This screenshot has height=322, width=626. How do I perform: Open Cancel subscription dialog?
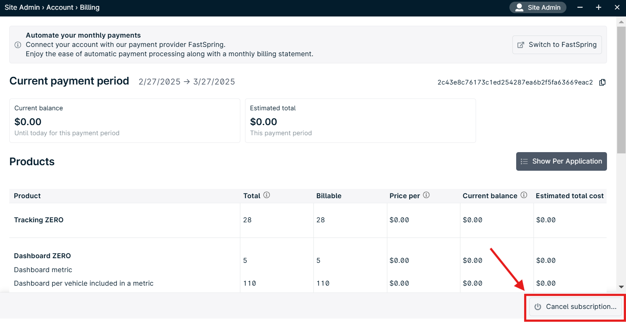point(575,307)
